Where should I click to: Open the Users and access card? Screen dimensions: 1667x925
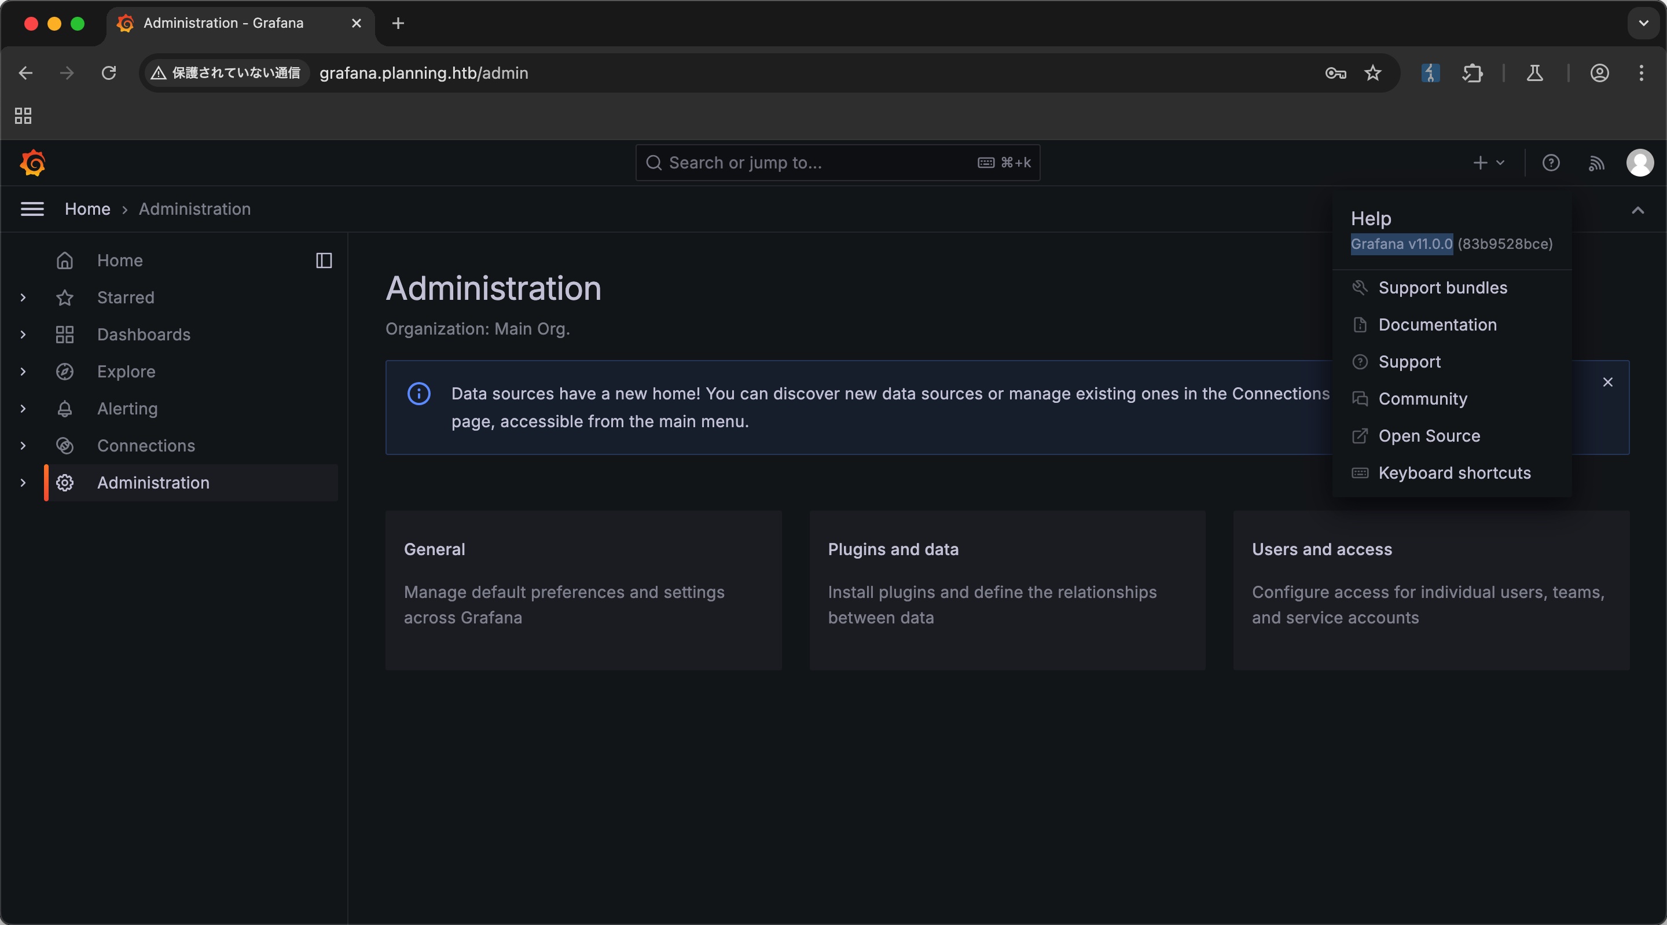(x=1321, y=549)
